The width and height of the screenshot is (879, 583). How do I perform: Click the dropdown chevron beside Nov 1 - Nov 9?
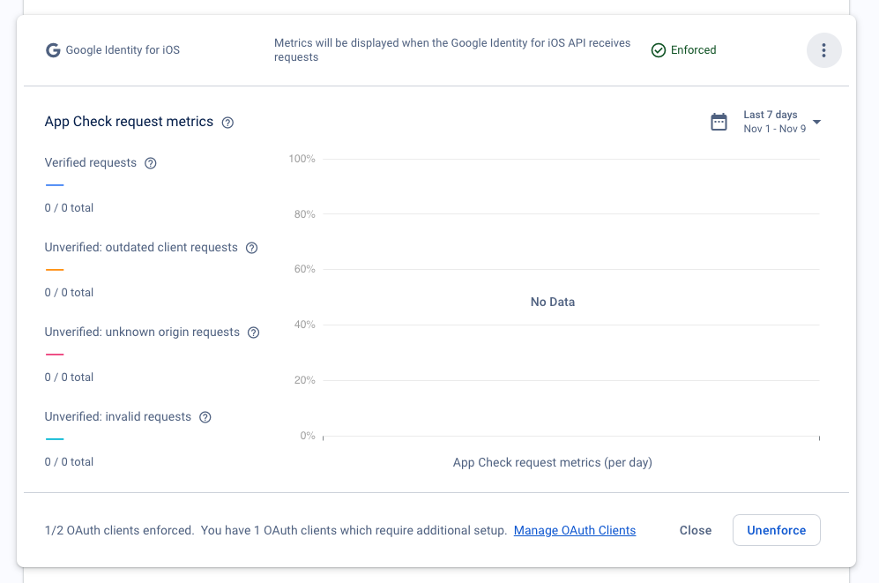816,122
